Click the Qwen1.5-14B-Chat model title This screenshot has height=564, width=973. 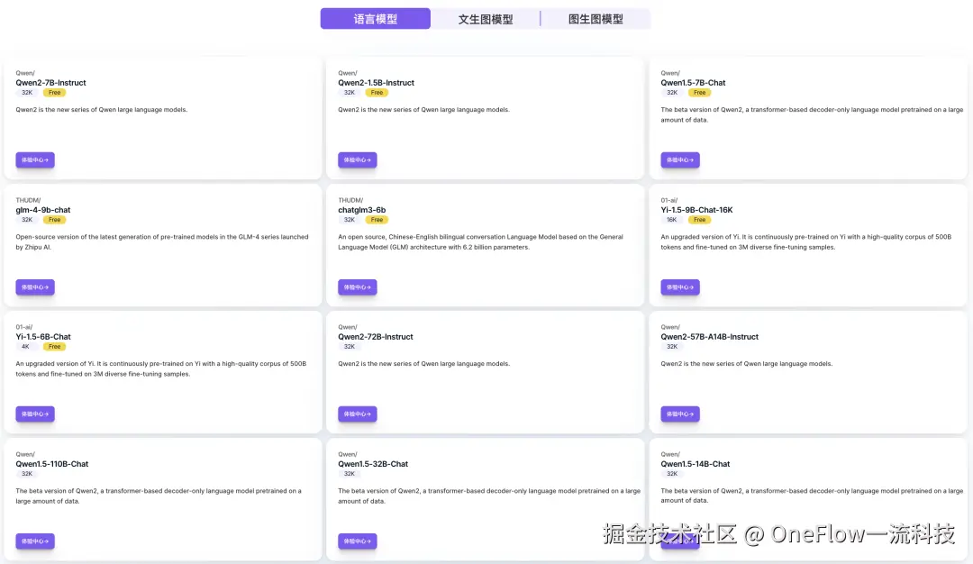(x=695, y=464)
